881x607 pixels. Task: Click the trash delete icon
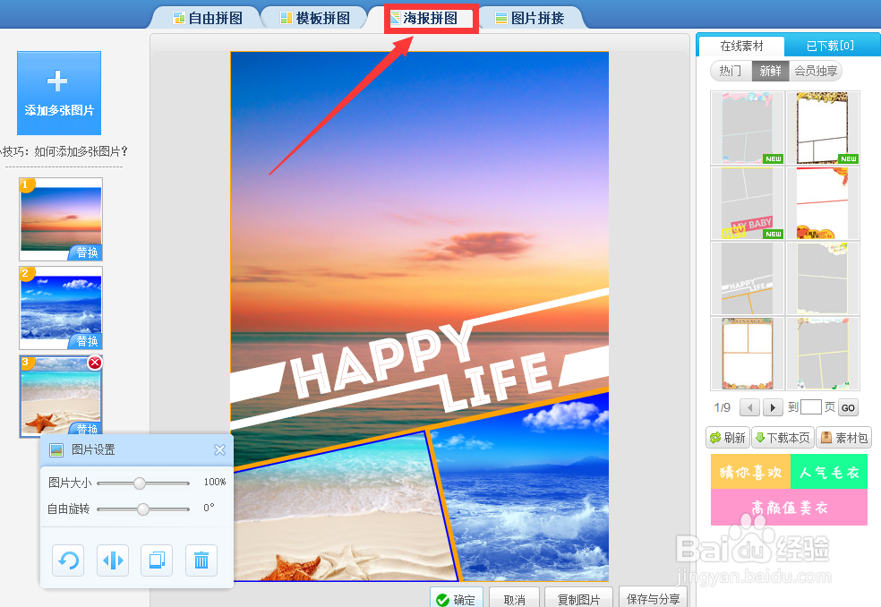(201, 560)
